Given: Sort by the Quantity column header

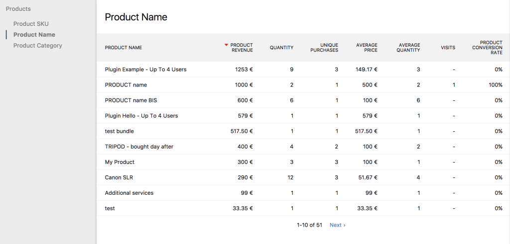Looking at the screenshot, I should (281, 47).
